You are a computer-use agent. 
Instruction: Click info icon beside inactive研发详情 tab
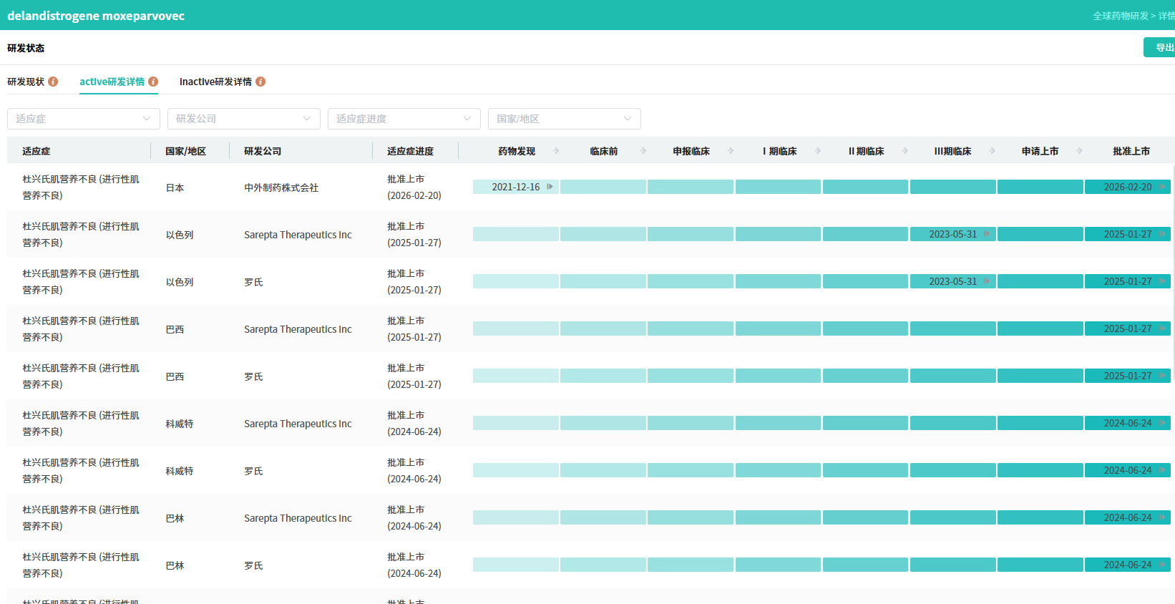click(260, 82)
